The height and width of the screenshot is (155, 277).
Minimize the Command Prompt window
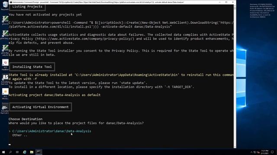pyautogui.click(x=219, y=2)
